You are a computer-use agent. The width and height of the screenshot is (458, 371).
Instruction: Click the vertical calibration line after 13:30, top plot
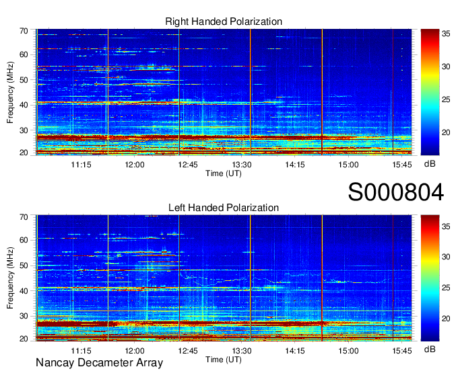click(x=251, y=92)
